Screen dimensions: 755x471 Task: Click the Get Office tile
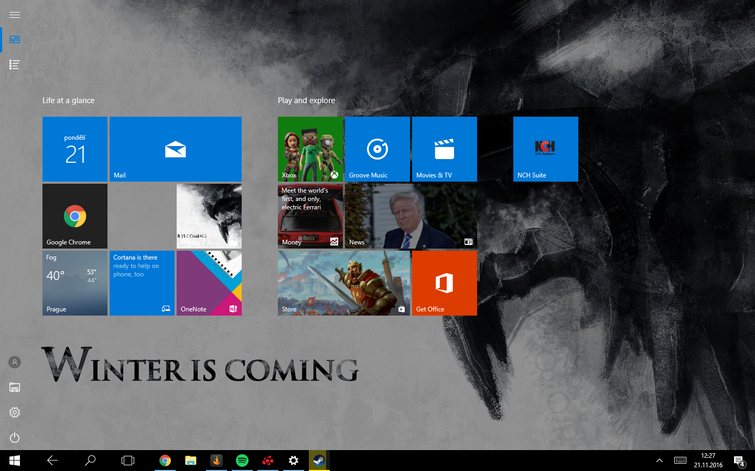(x=444, y=283)
